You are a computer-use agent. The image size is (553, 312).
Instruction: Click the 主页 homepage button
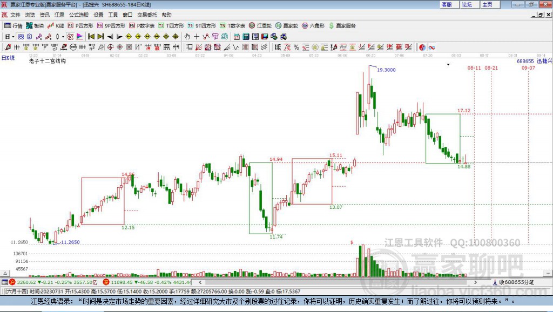point(490,4)
